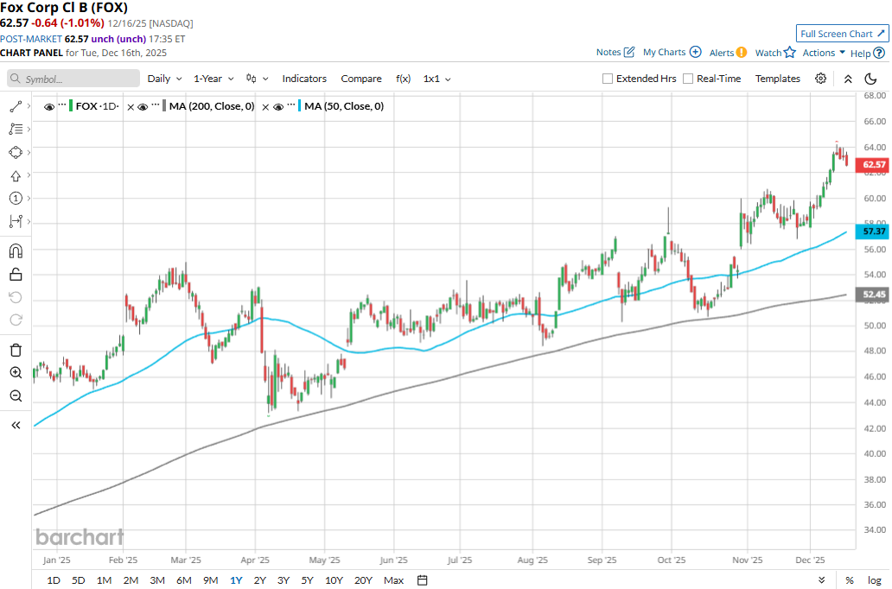
Task: Collapse the left drawing toolbar
Action: tap(16, 425)
